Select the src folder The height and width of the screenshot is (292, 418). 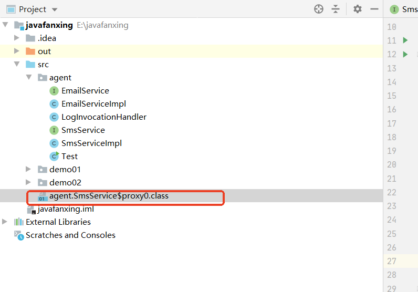pyautogui.click(x=43, y=65)
